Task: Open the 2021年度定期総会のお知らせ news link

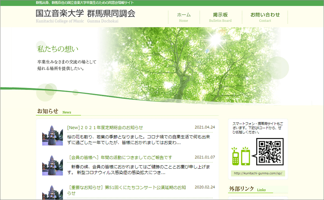Action: (105, 127)
